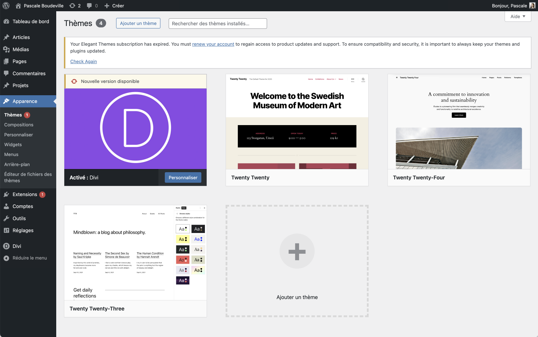538x337 pixels.
Task: Open the comments bubble icon in admin bar
Action: pos(89,6)
